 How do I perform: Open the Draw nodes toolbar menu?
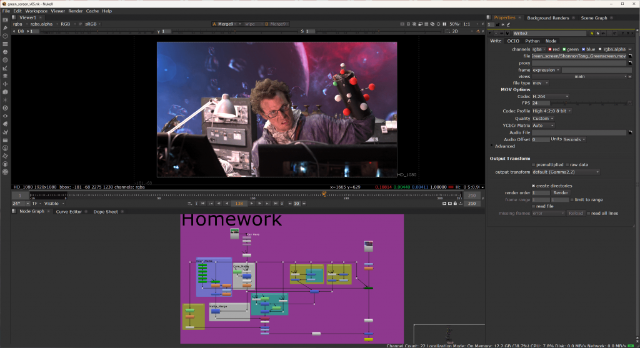pyautogui.click(x=5, y=28)
